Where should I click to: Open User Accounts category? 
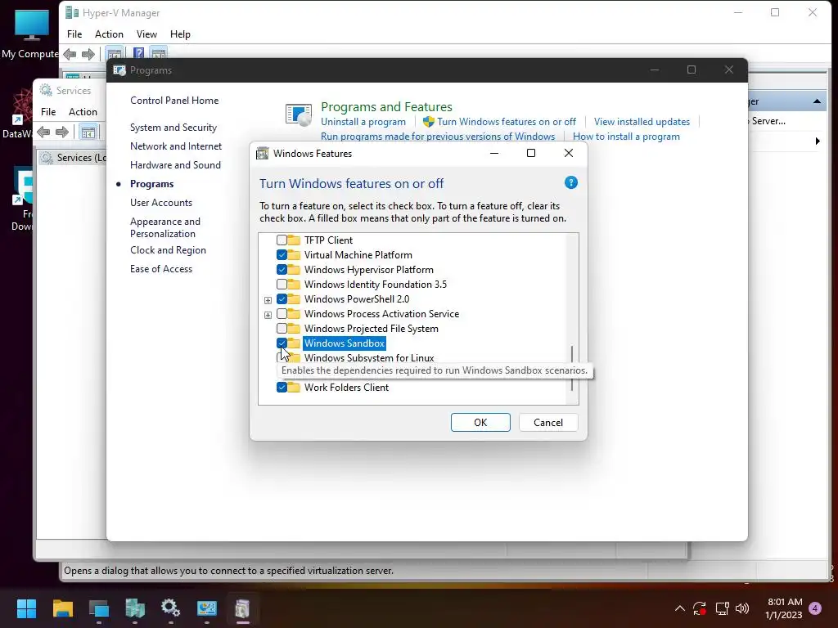click(161, 203)
